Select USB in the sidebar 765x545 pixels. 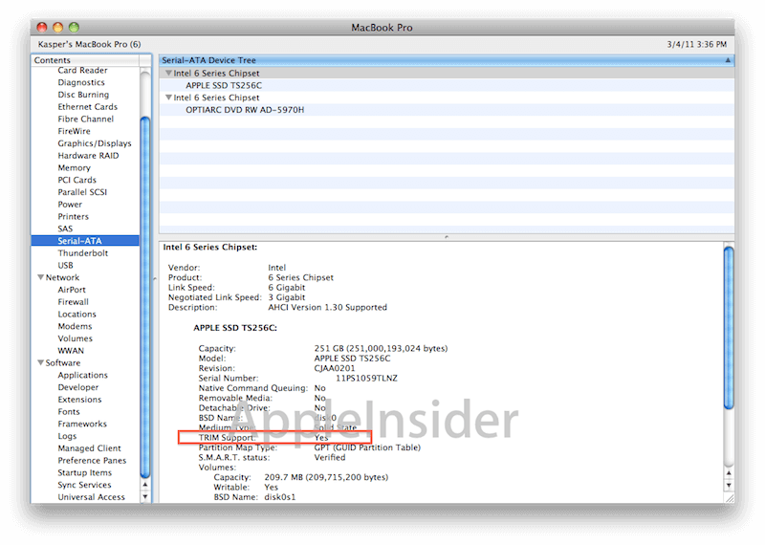[65, 266]
